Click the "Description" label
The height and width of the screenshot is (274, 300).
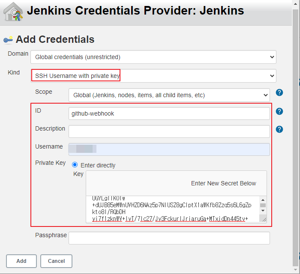pos(50,128)
